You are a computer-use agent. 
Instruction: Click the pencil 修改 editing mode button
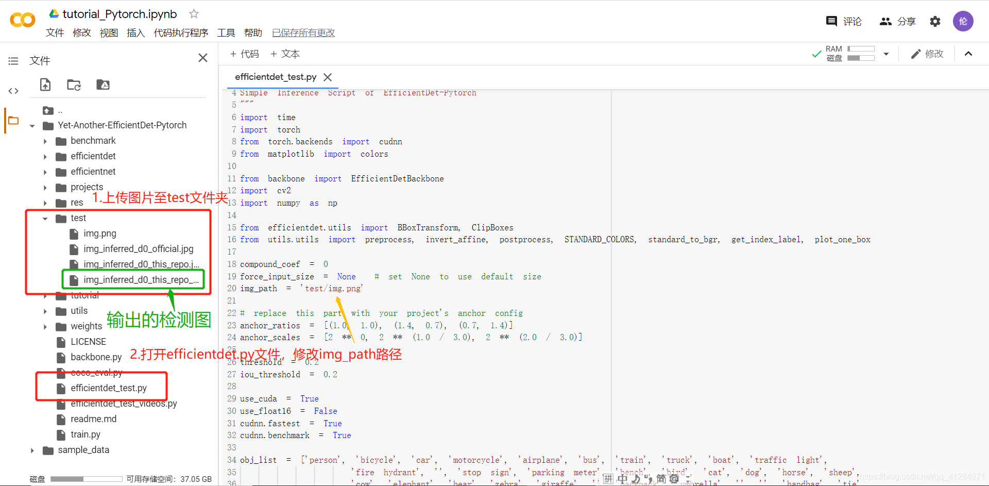927,54
